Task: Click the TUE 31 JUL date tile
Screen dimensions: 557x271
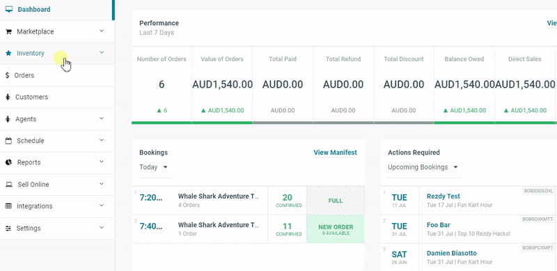Action: click(399, 229)
